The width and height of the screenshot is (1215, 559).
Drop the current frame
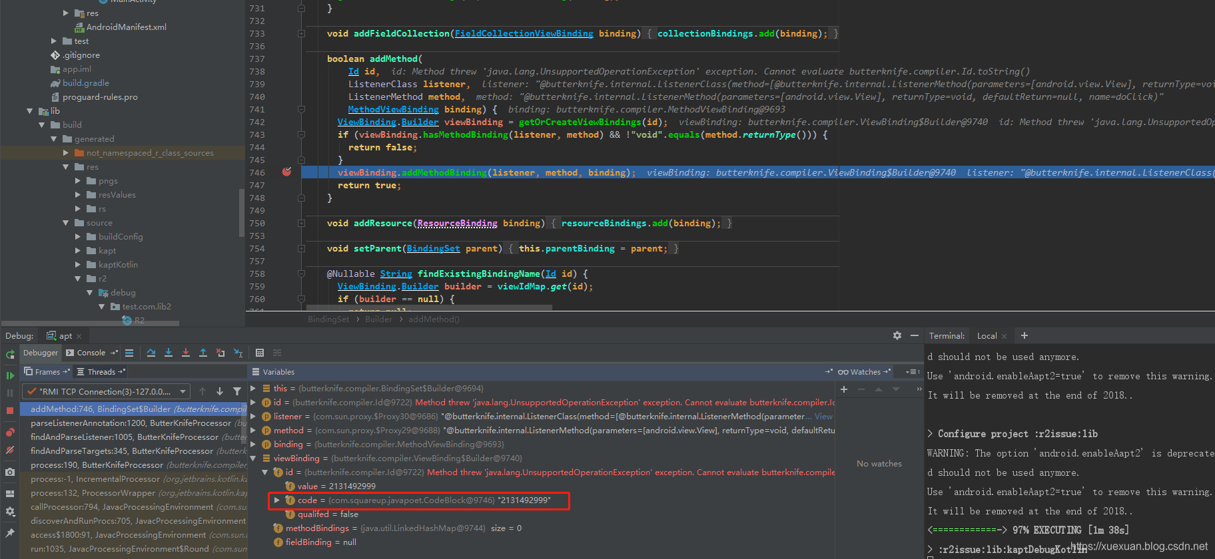click(220, 353)
